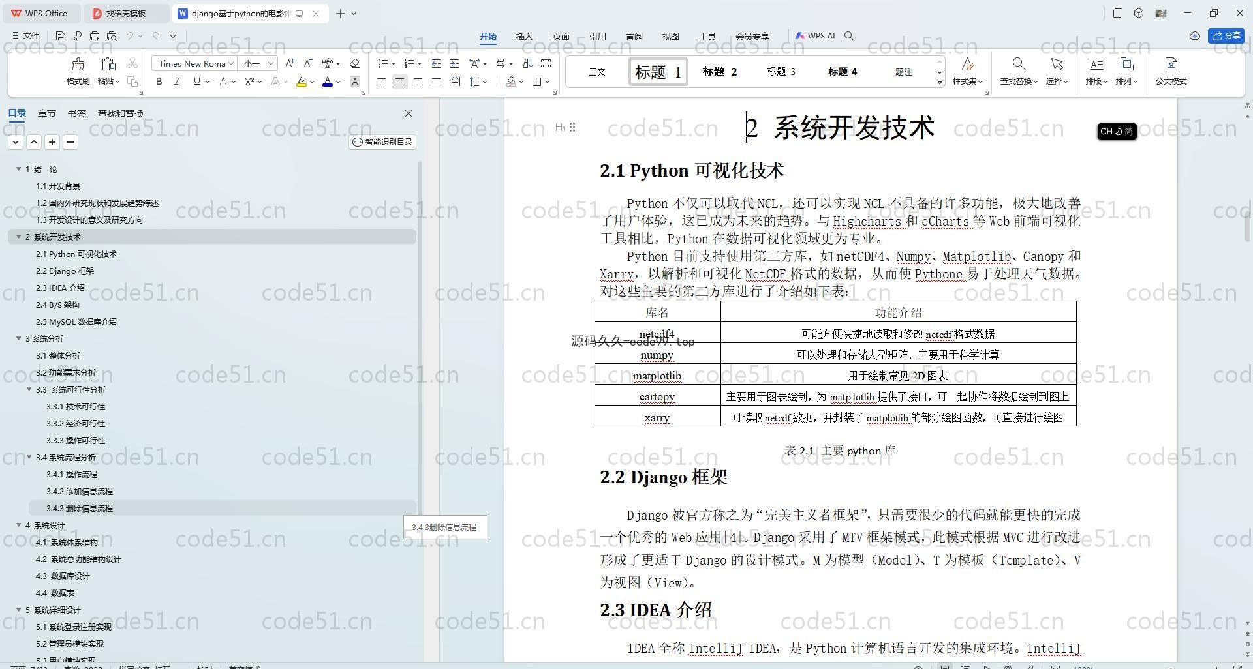Open the 视图 (View) ribbon tab
This screenshot has width=1253, height=669.
670,37
